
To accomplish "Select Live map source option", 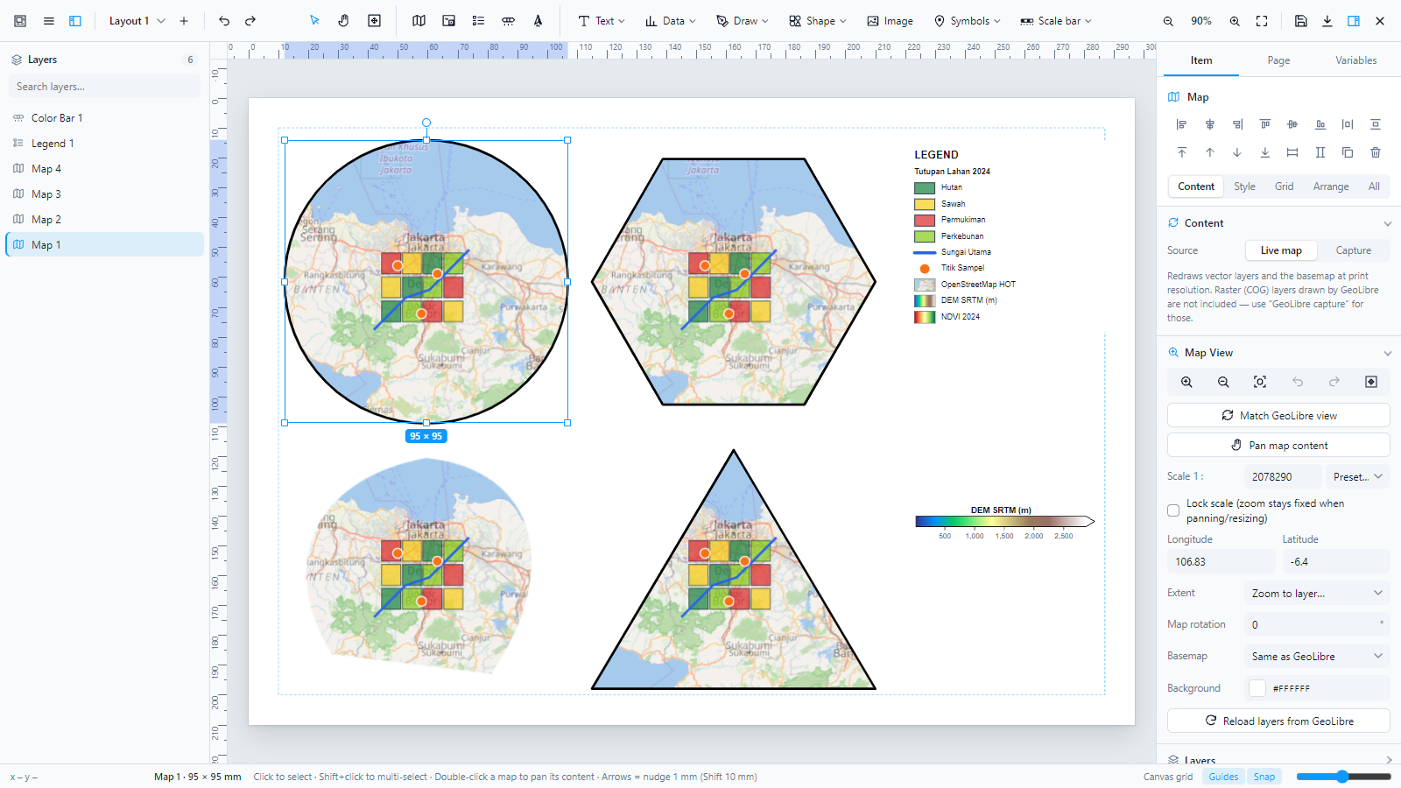I will pyautogui.click(x=1281, y=250).
